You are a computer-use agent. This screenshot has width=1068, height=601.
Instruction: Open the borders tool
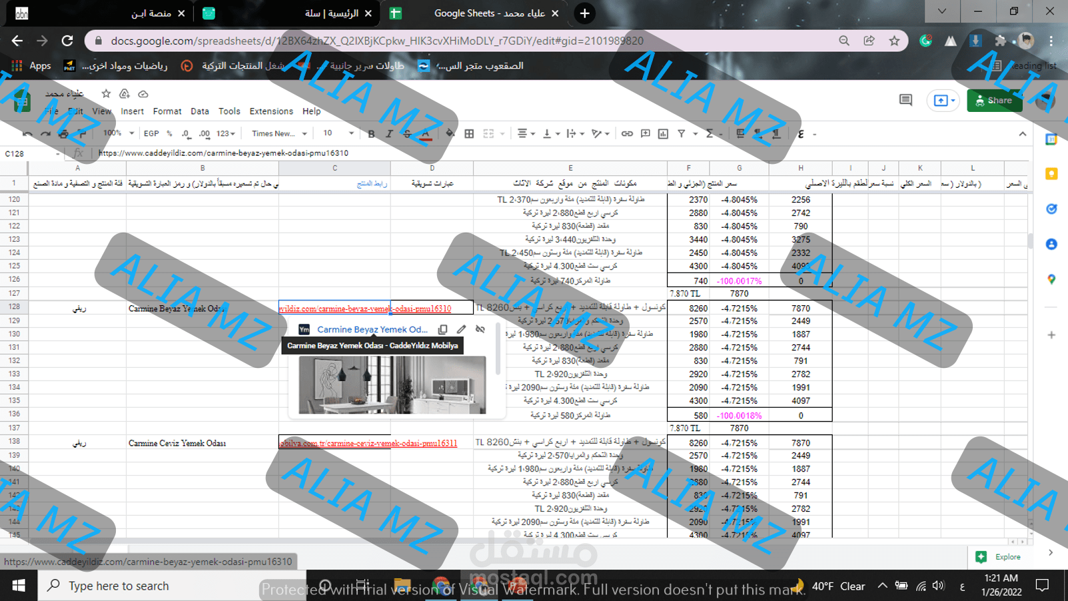coord(469,134)
